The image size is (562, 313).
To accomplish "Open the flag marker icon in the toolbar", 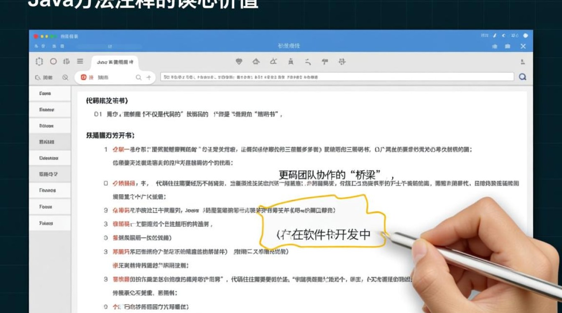I will pyautogui.click(x=325, y=61).
